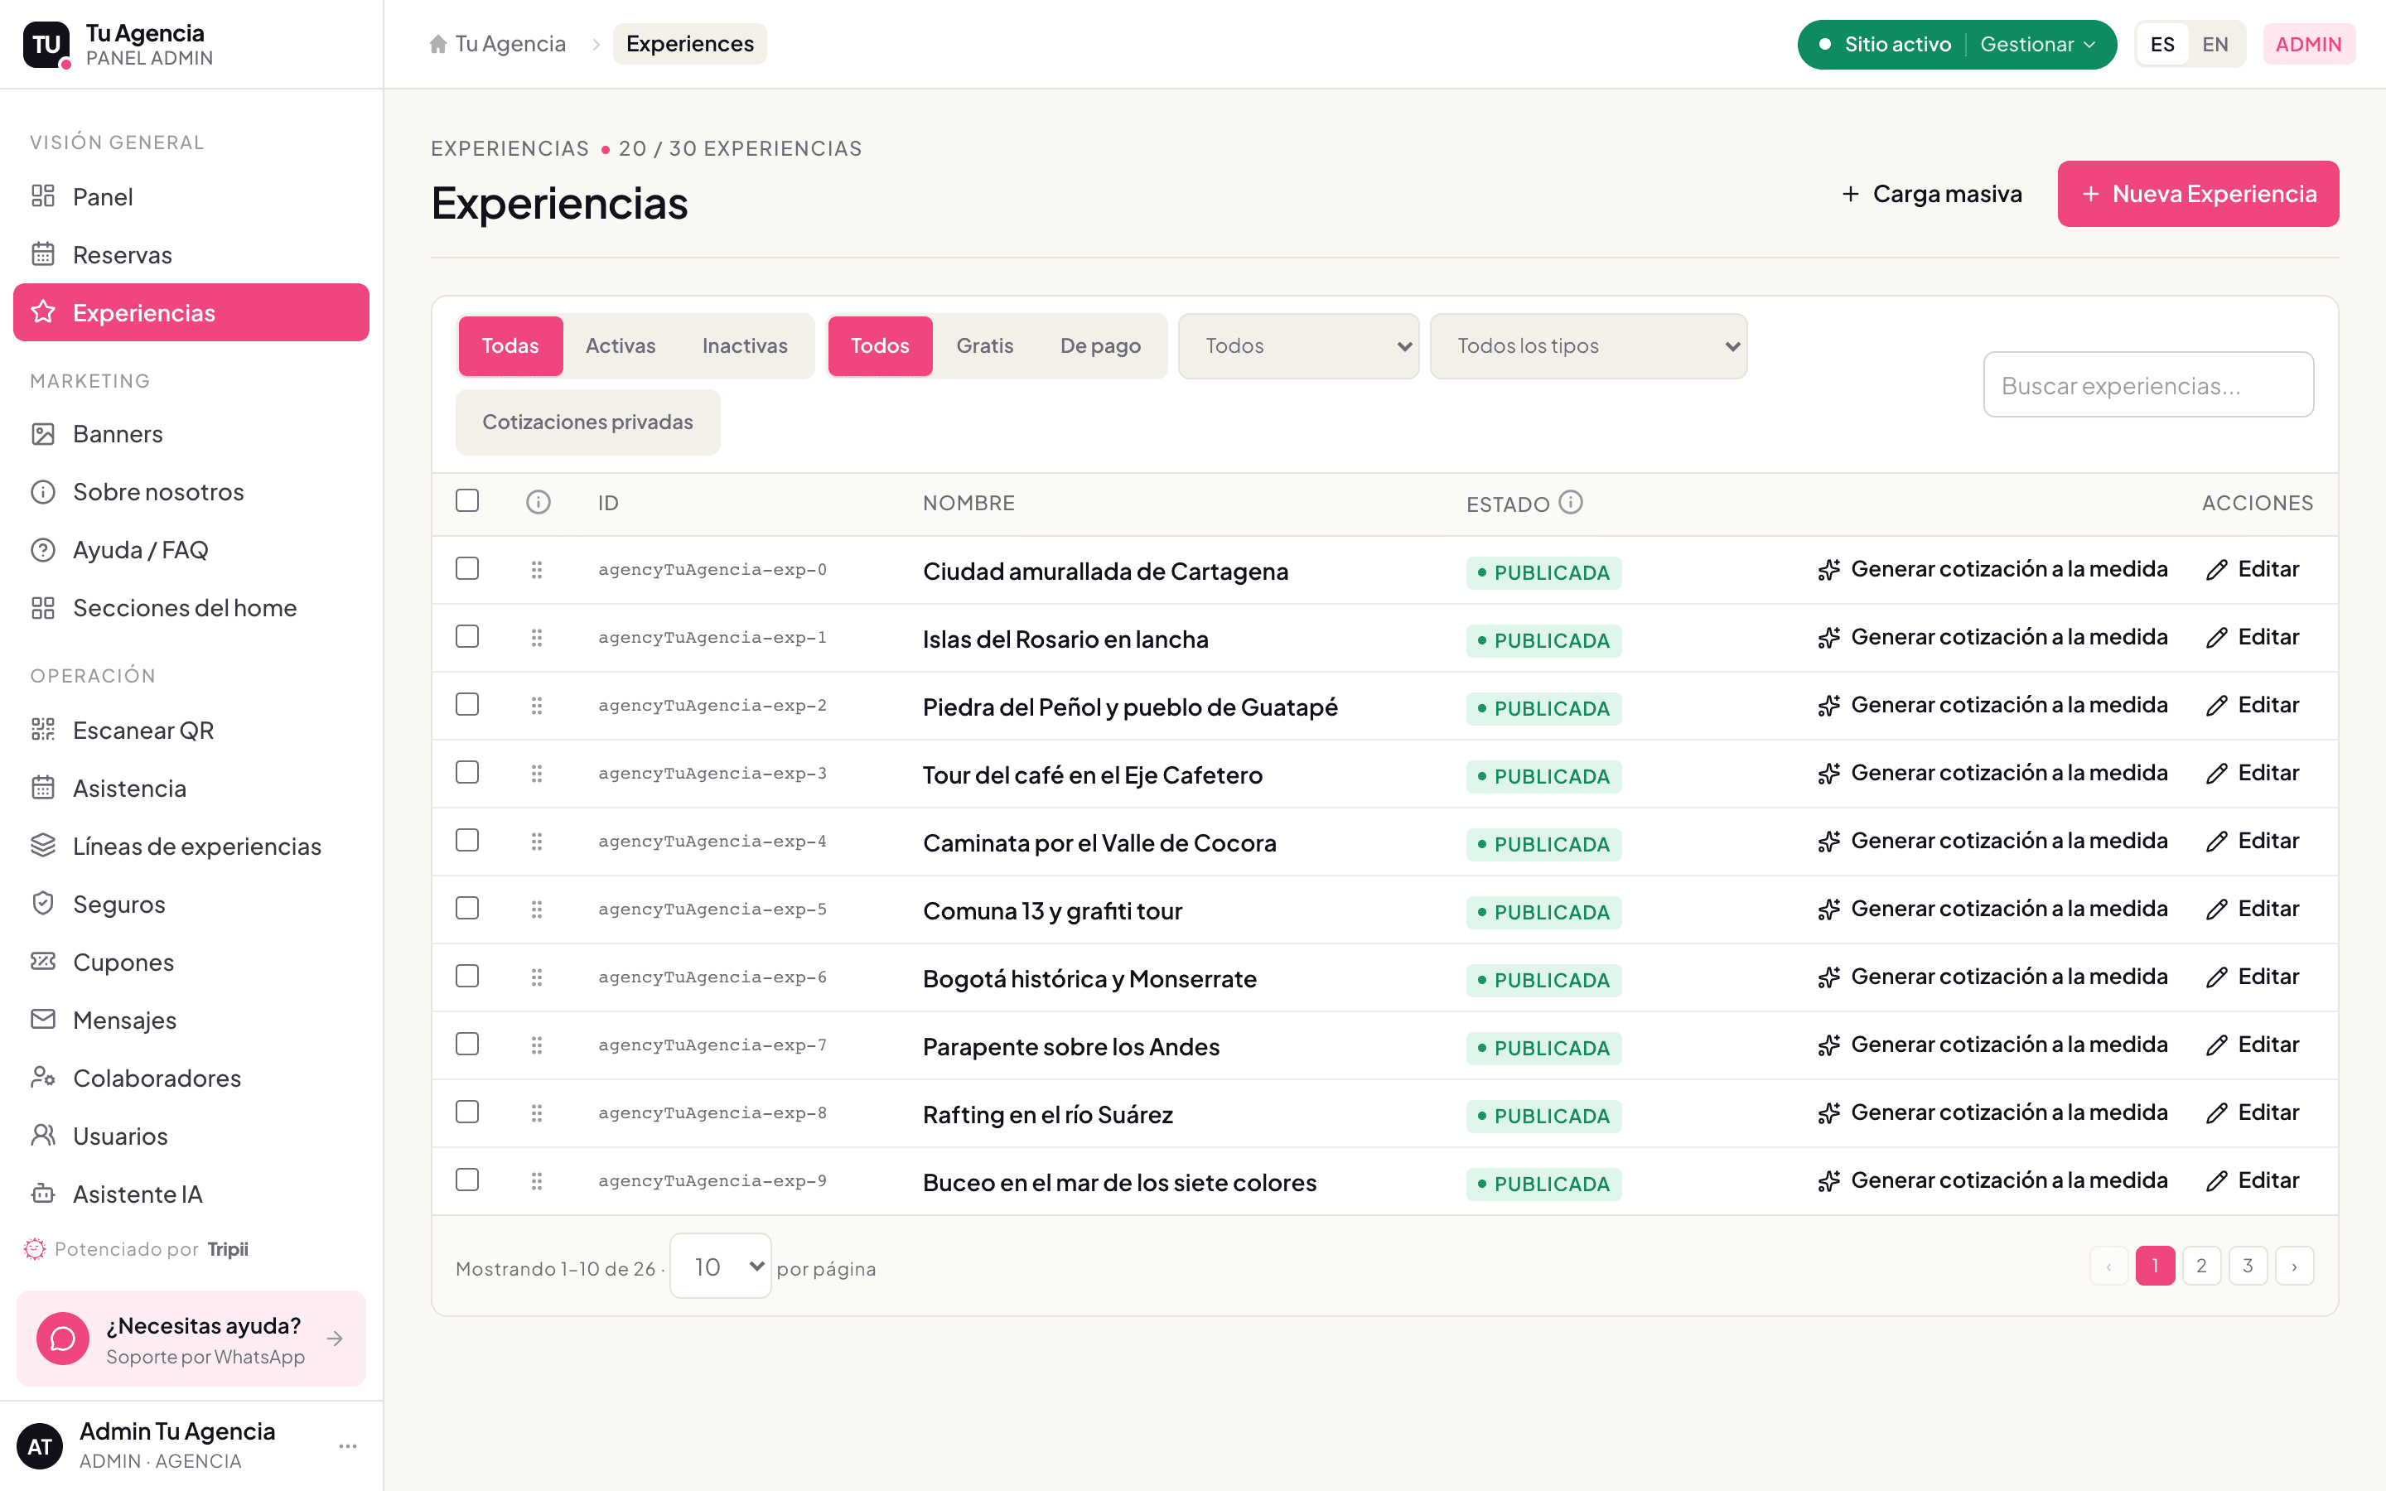Screen dimensions: 2386x1491
Task: Click the home icon in breadcrumb
Action: (x=439, y=45)
